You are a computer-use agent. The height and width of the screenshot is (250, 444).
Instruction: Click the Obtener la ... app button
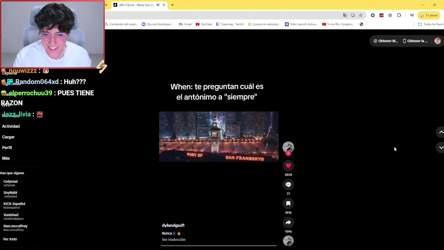click(415, 41)
